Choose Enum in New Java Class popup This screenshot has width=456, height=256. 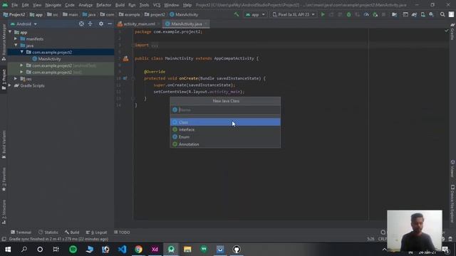pos(225,137)
